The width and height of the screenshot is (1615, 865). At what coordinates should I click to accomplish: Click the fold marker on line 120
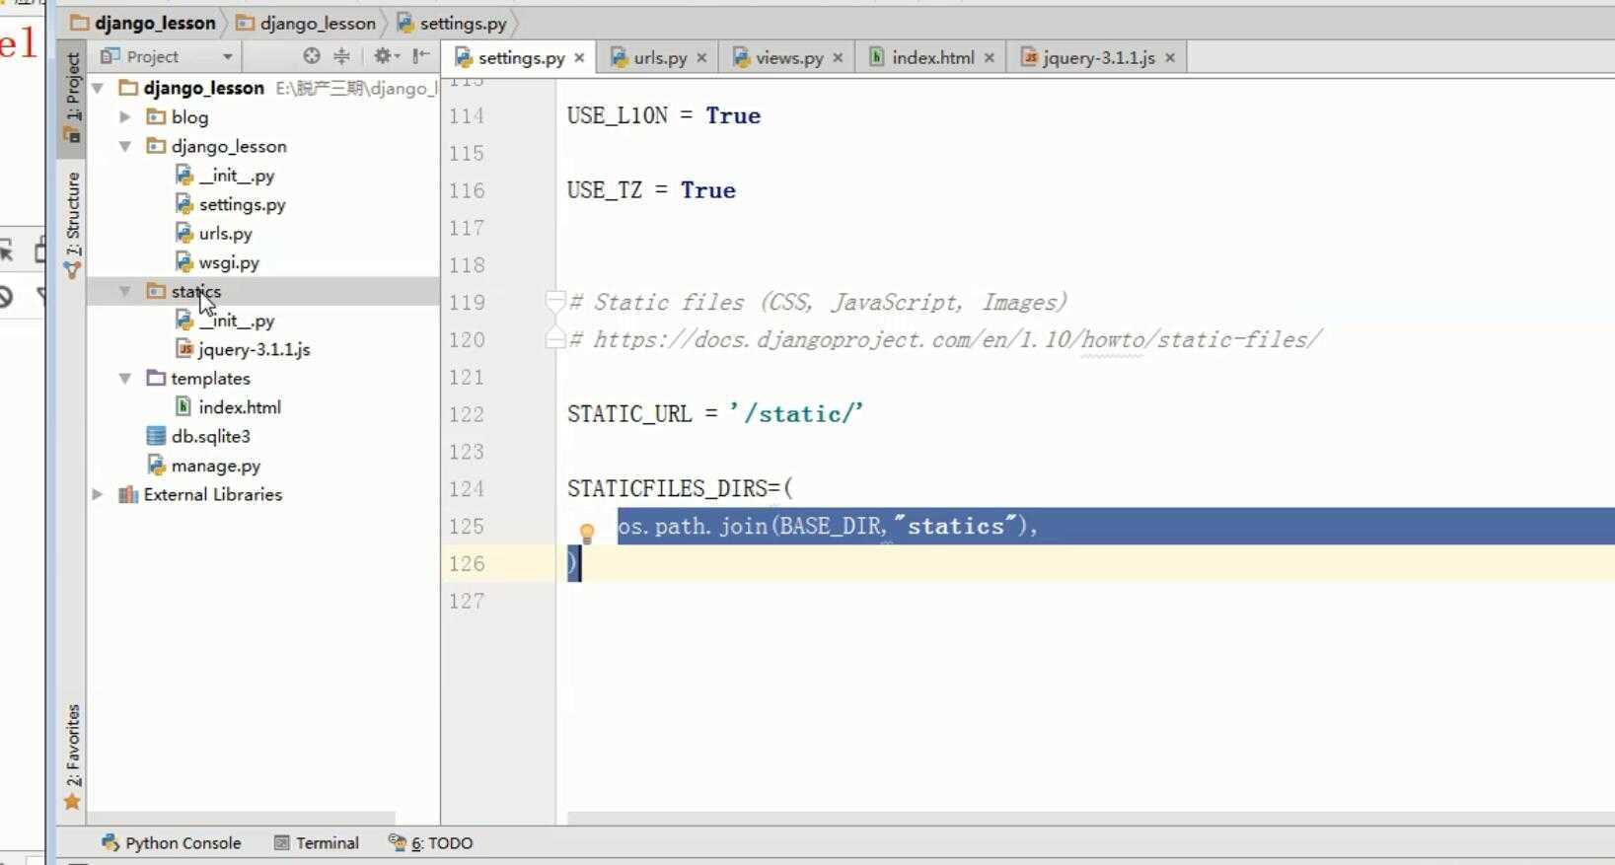coord(555,339)
